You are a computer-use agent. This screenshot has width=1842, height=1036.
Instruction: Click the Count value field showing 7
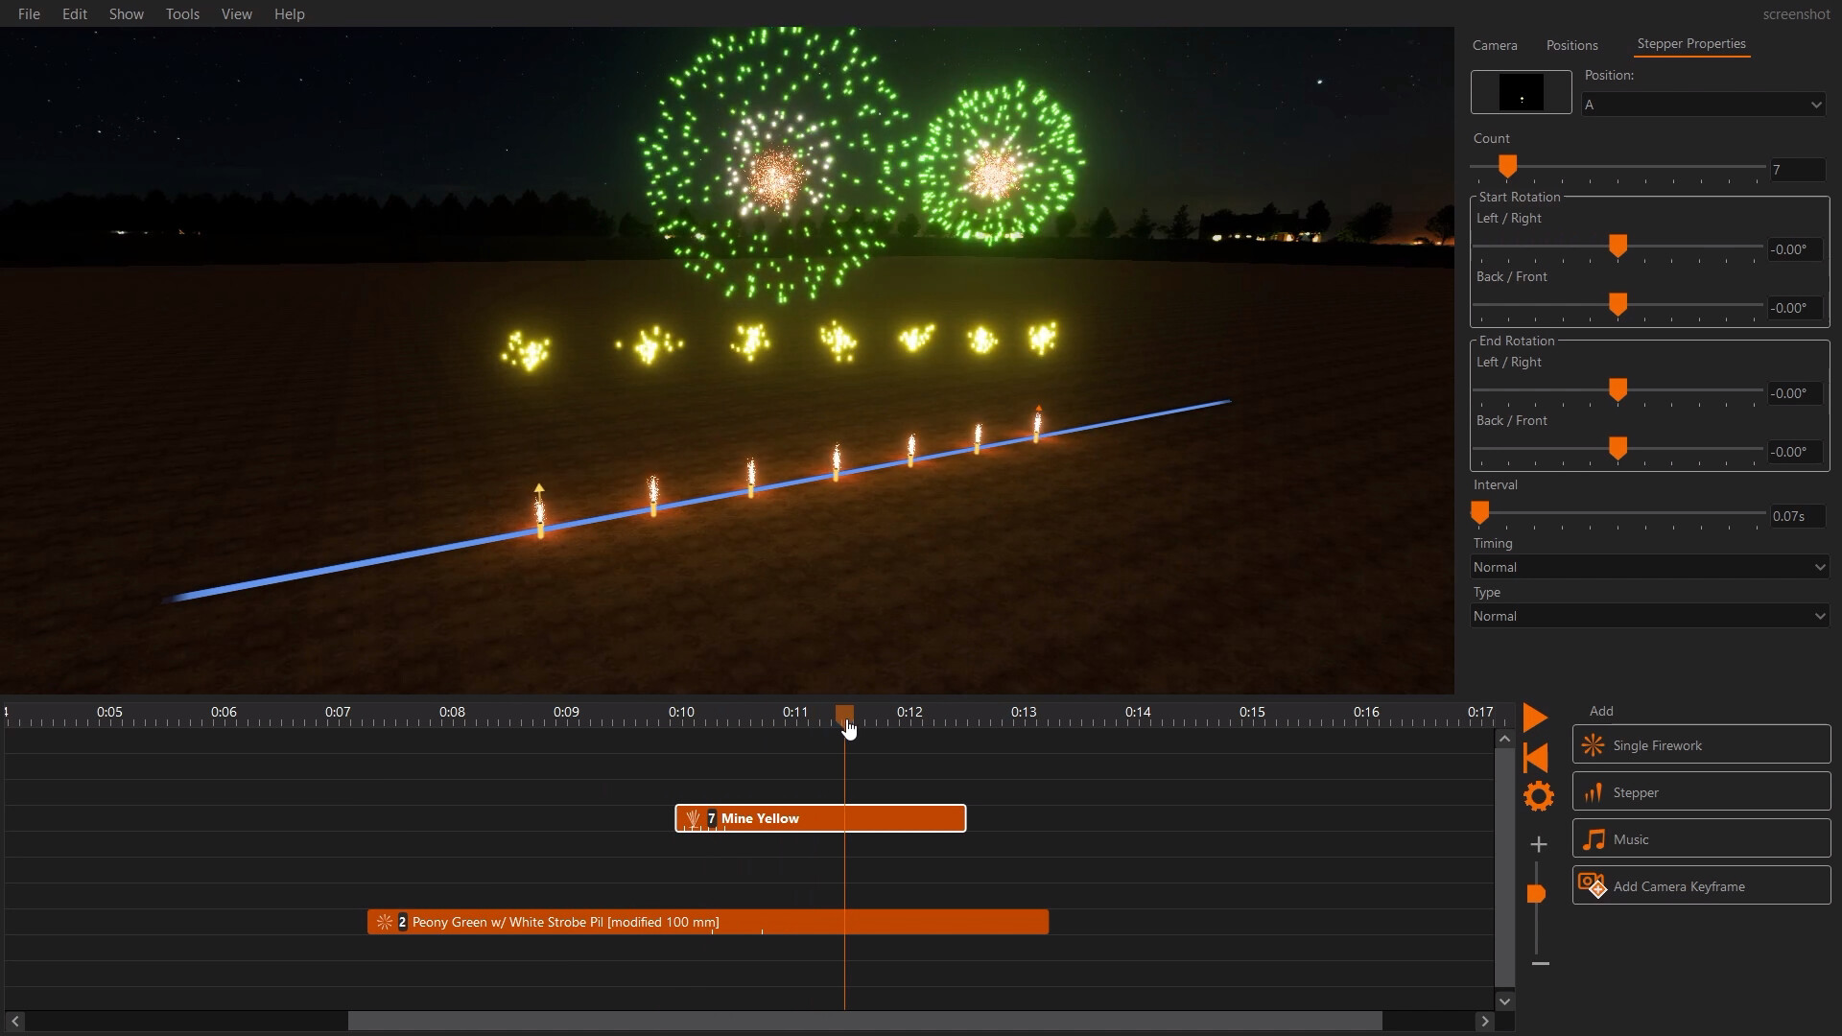(x=1796, y=170)
